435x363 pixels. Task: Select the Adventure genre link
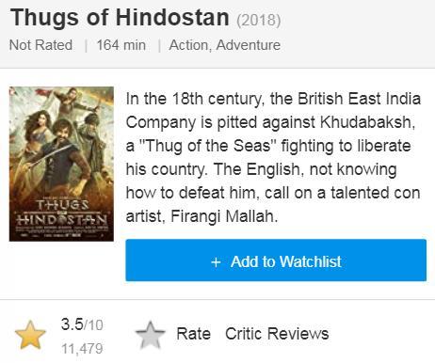click(249, 45)
